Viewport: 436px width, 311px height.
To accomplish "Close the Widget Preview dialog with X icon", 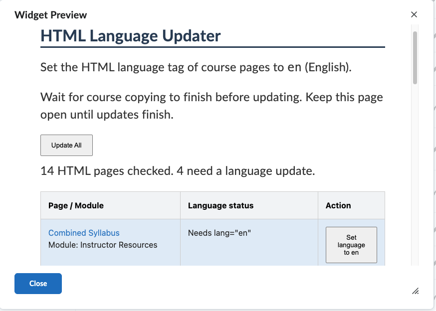I will [414, 14].
